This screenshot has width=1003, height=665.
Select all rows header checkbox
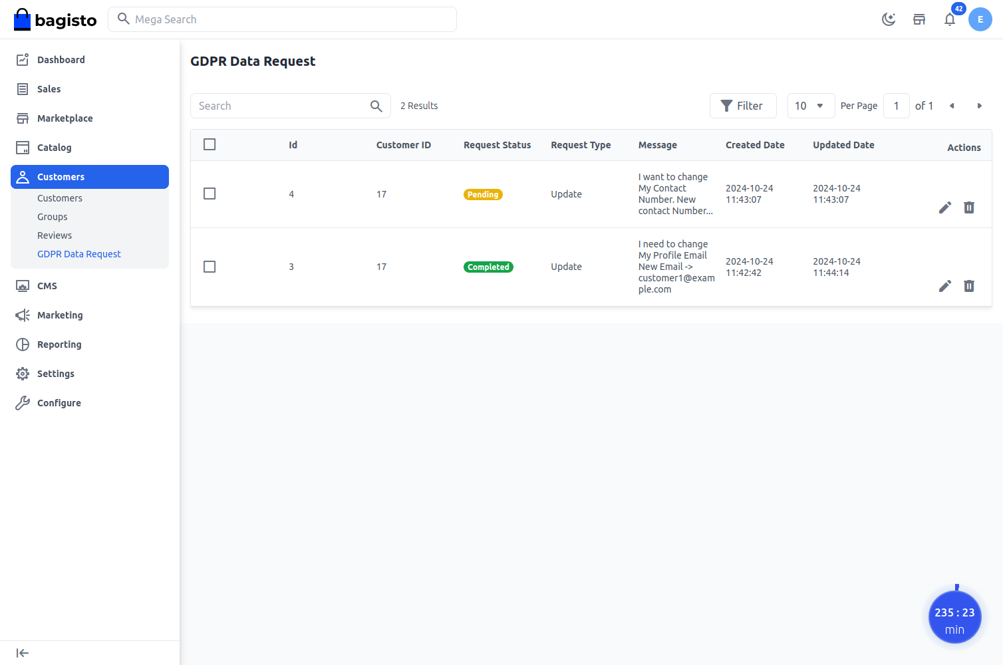click(x=210, y=144)
